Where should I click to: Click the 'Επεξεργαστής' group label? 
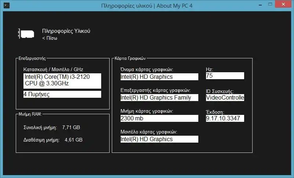tap(32, 58)
